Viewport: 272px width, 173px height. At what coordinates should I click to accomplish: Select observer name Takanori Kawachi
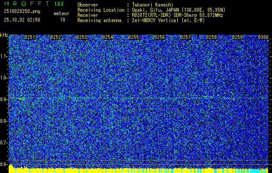point(153,5)
